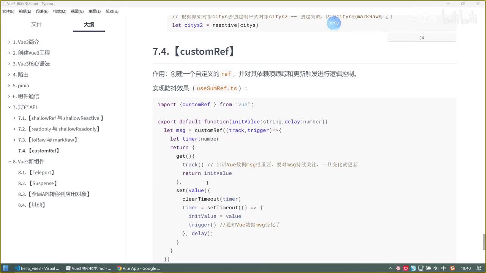Open the notification center icon
This screenshot has width=486, height=273.
pos(479,268)
